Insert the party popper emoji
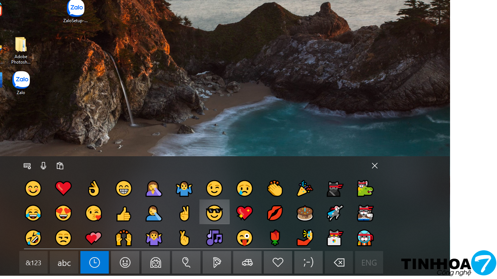 305,189
